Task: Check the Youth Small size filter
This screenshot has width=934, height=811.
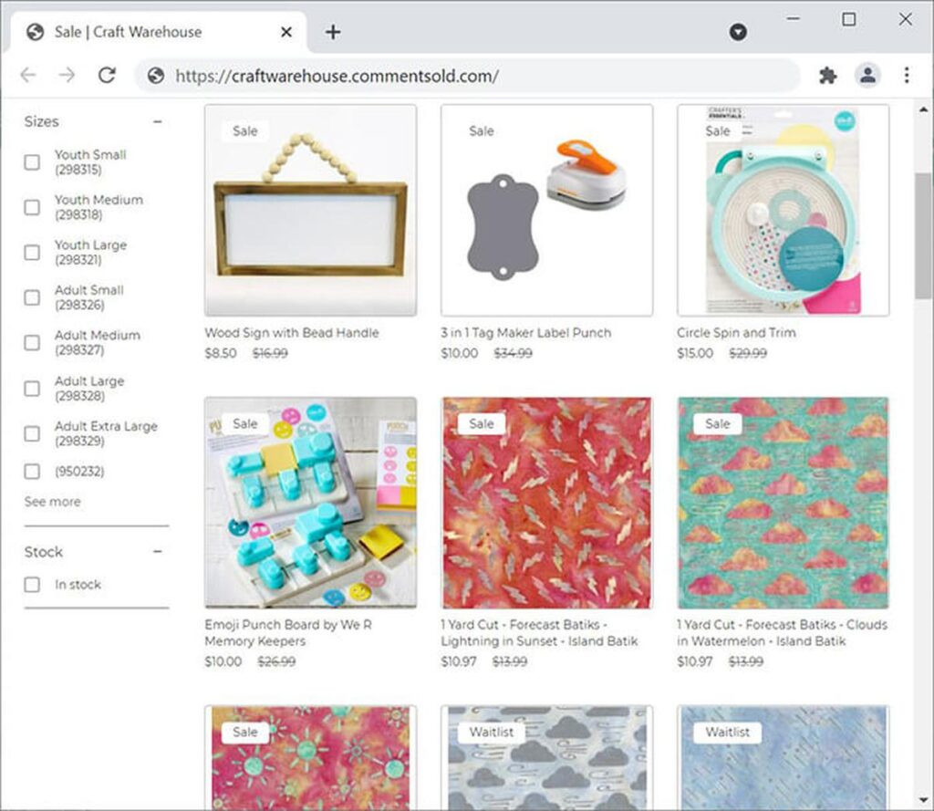Action: [32, 161]
